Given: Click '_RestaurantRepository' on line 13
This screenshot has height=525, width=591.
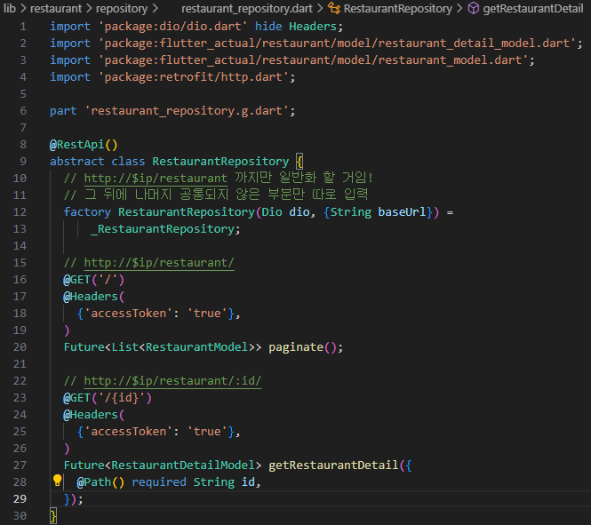Looking at the screenshot, I should [163, 229].
